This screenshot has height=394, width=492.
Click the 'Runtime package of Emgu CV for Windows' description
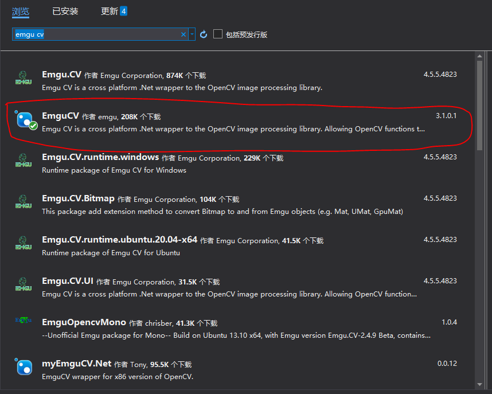[114, 170]
